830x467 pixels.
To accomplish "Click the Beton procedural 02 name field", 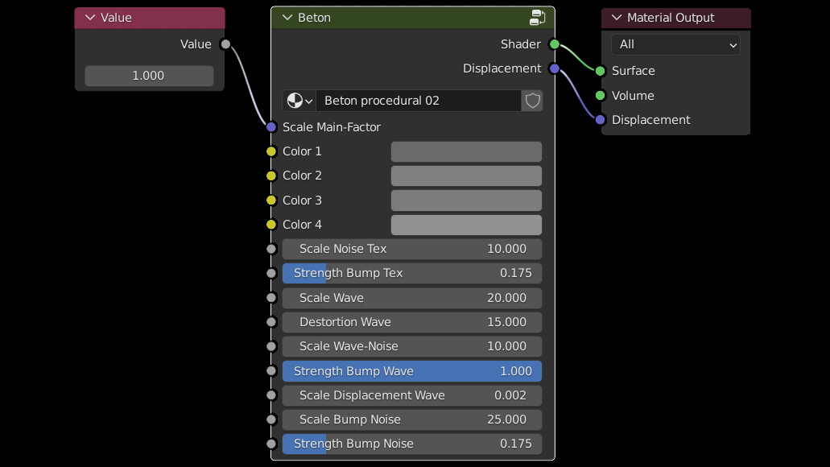I will click(417, 101).
